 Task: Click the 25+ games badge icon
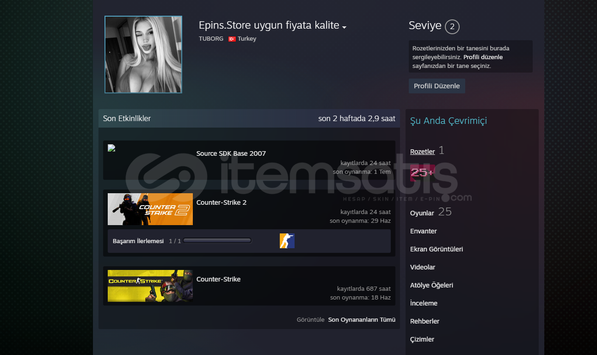coord(423,172)
